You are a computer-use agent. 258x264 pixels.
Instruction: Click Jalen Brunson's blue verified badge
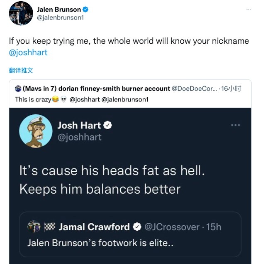tap(85, 10)
